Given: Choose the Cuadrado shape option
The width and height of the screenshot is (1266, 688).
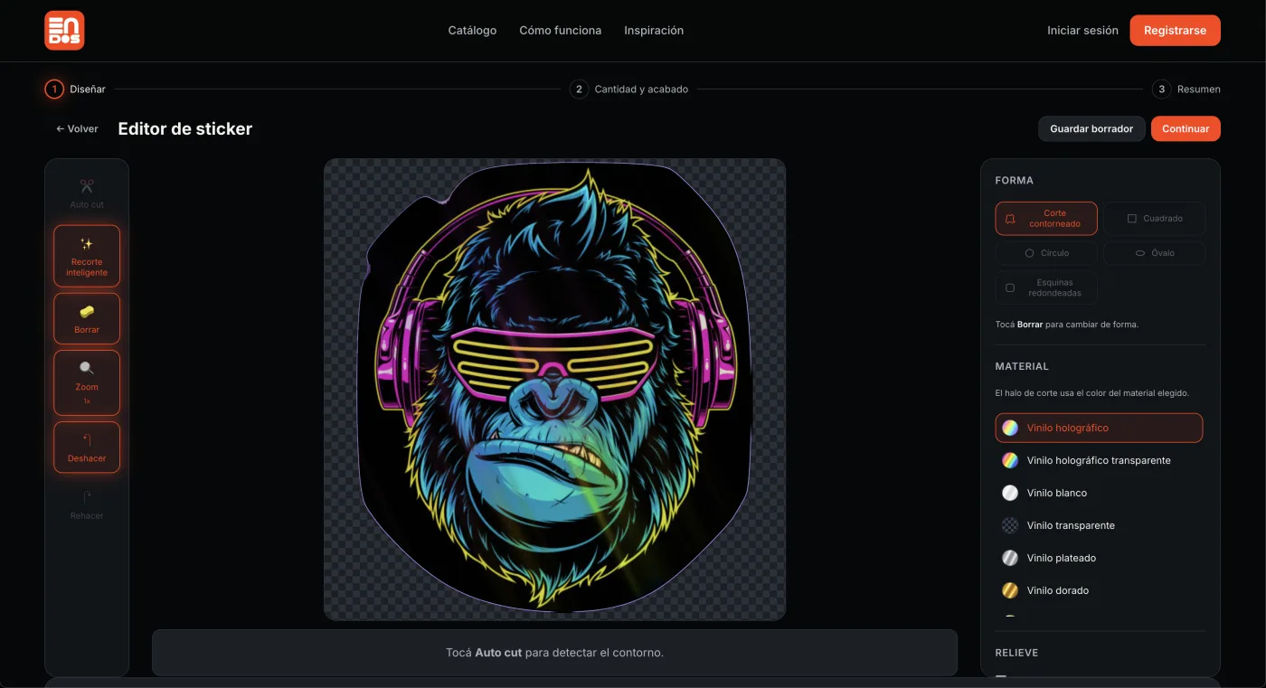Looking at the screenshot, I should [1155, 219].
